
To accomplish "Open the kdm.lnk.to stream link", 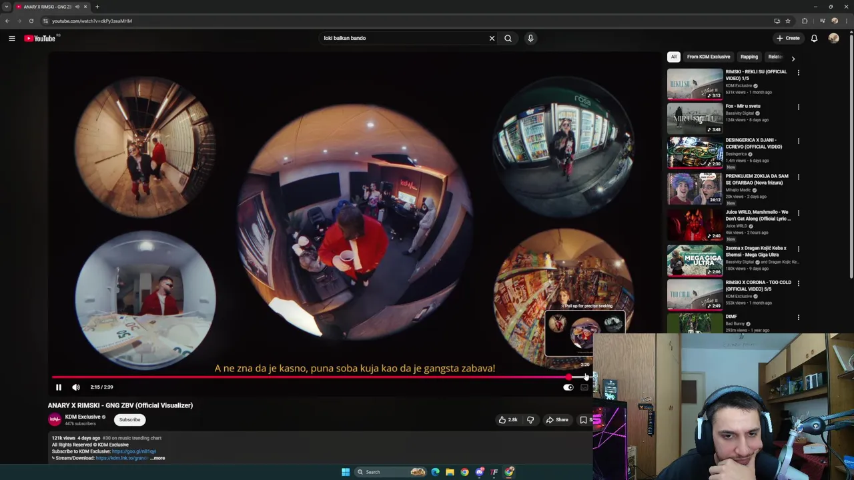I will pyautogui.click(x=121, y=458).
